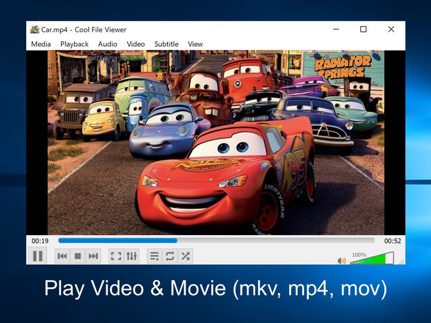Click the total time 00:52
Screen dimensions: 431x323
click(x=392, y=241)
